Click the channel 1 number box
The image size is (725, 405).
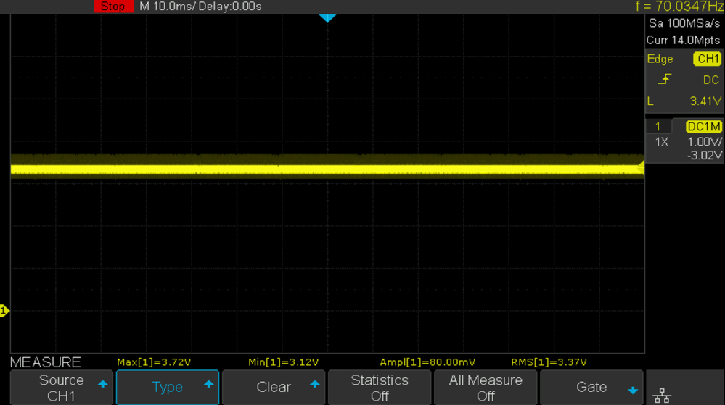658,127
